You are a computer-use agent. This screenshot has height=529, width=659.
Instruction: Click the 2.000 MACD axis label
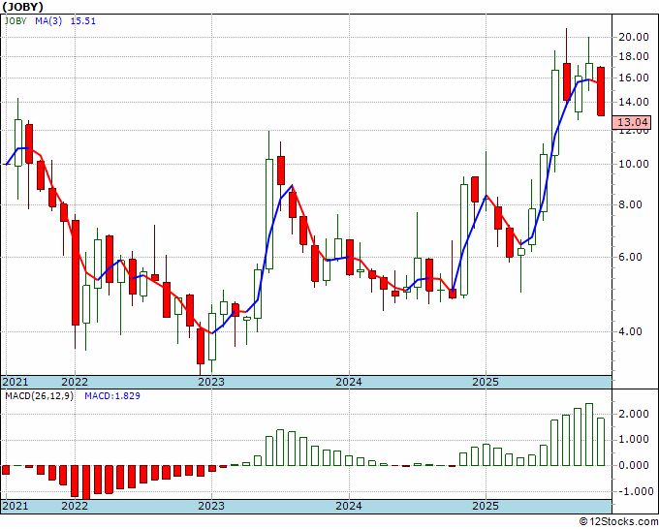(634, 414)
